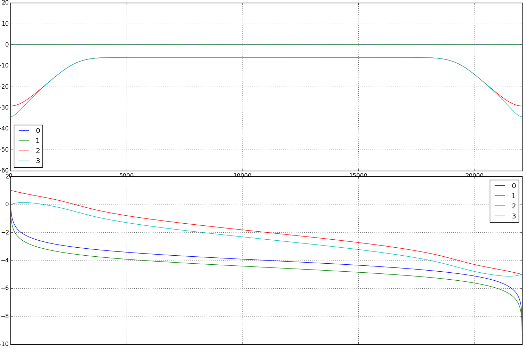526x352 pixels.
Task: Click the 10000 x-axis tick label
Action: coord(242,175)
